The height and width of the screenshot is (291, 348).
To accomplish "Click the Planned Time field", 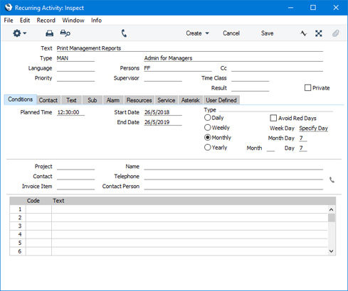I will tap(70, 112).
